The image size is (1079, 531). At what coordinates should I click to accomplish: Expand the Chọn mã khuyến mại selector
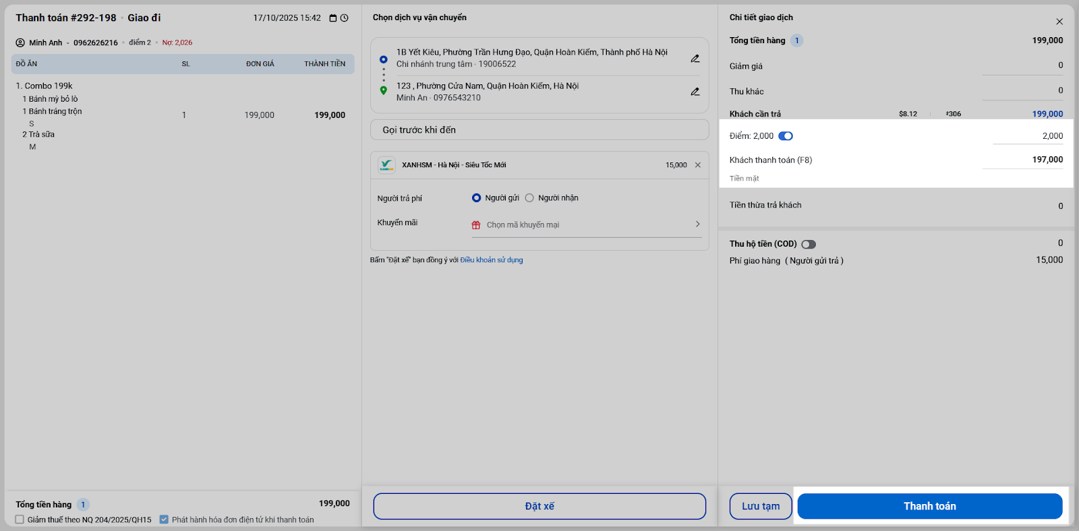(x=697, y=224)
